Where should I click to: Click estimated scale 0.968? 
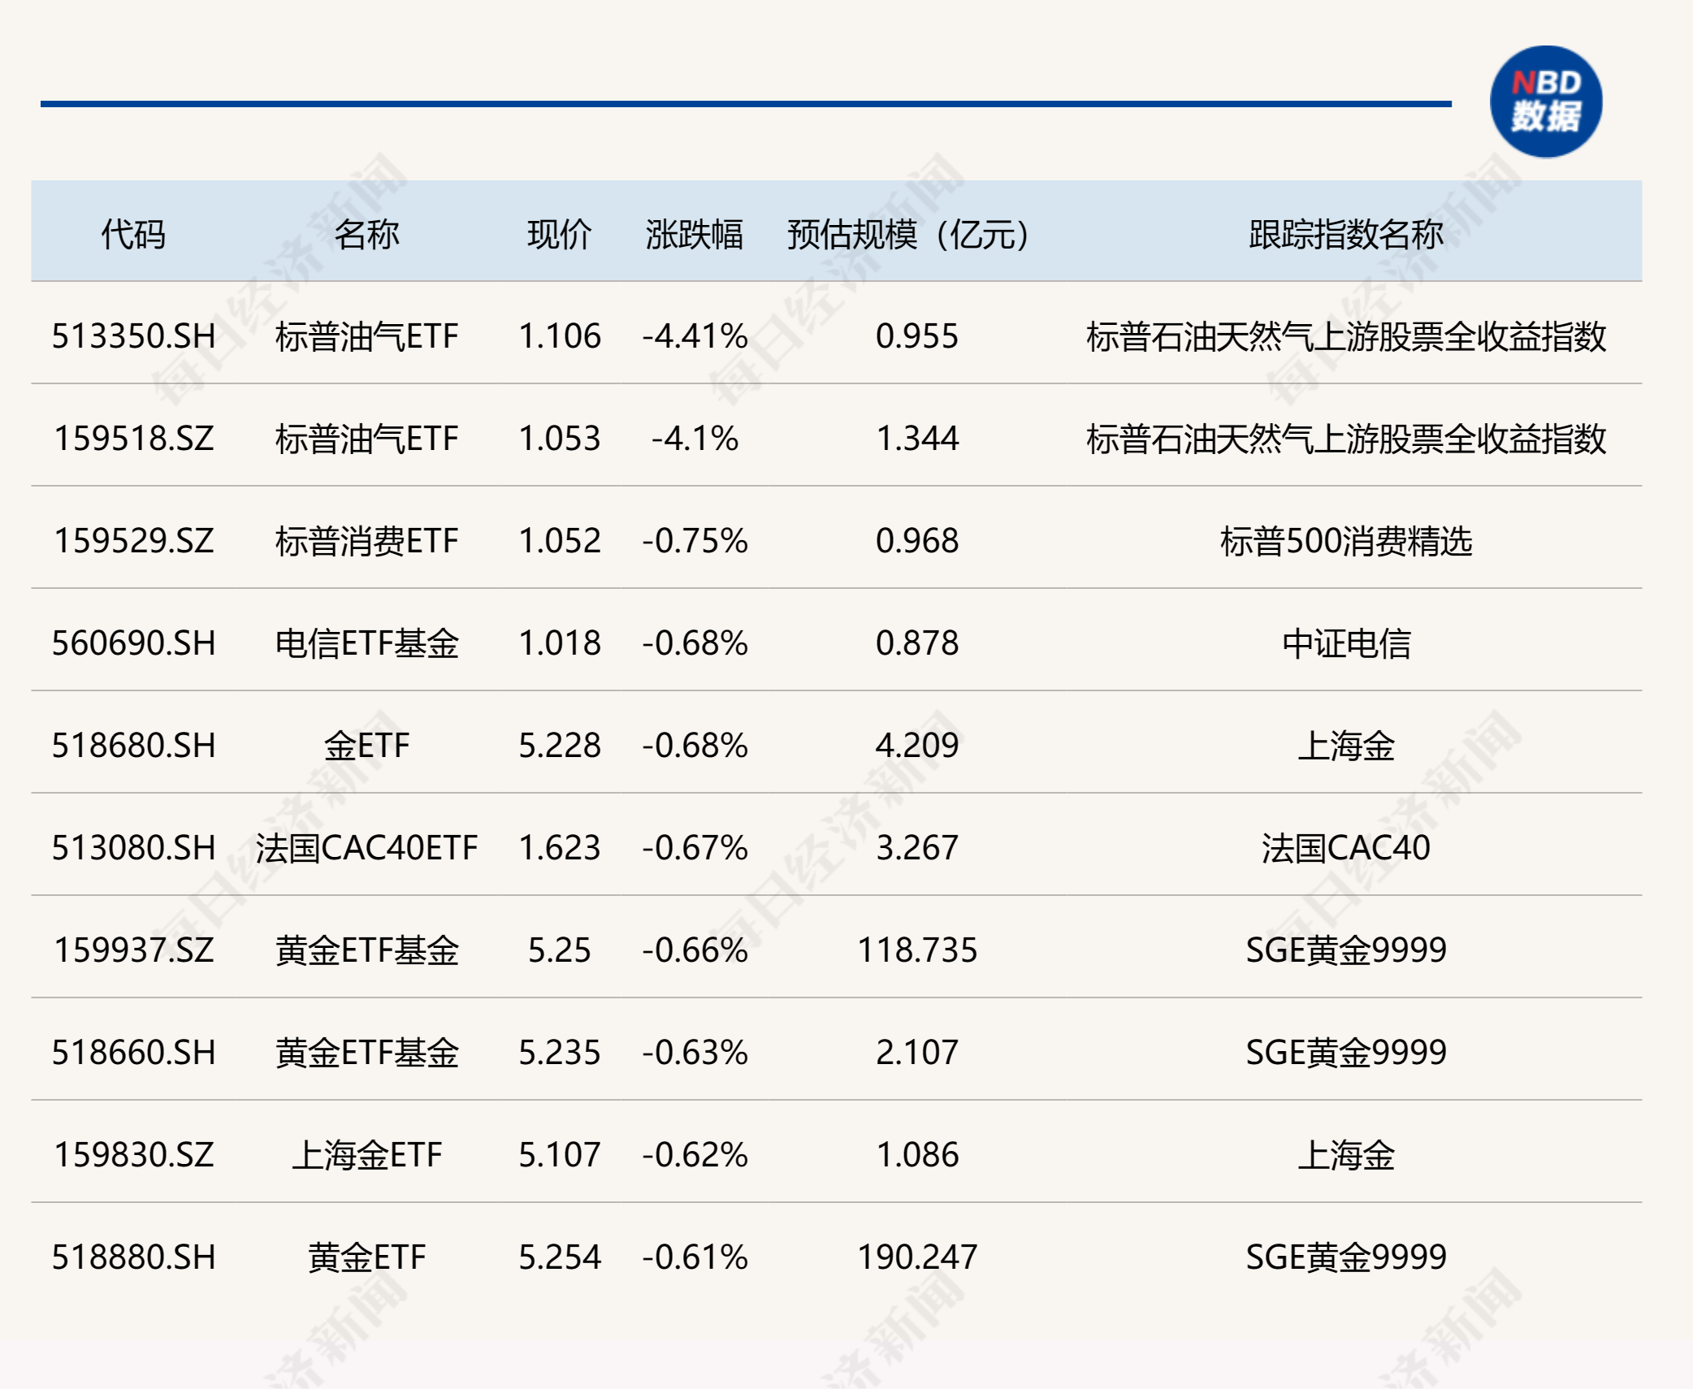(x=917, y=541)
